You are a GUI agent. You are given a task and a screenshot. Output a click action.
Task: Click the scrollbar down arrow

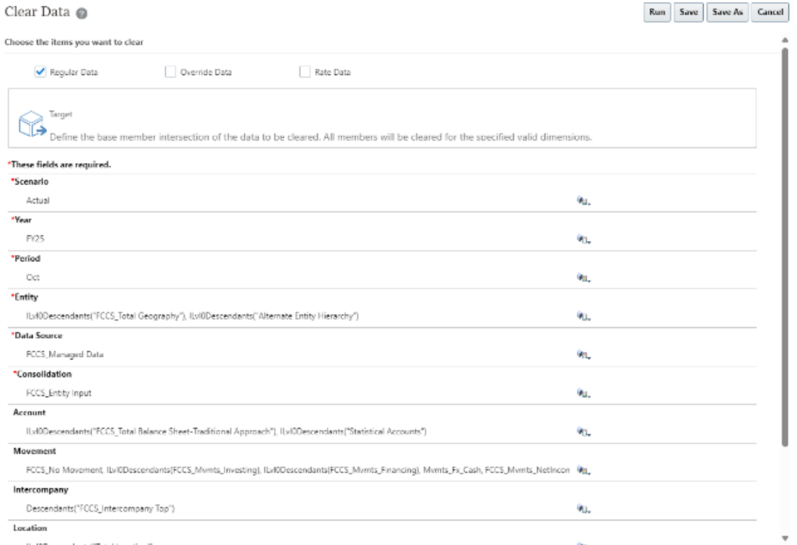click(785, 538)
